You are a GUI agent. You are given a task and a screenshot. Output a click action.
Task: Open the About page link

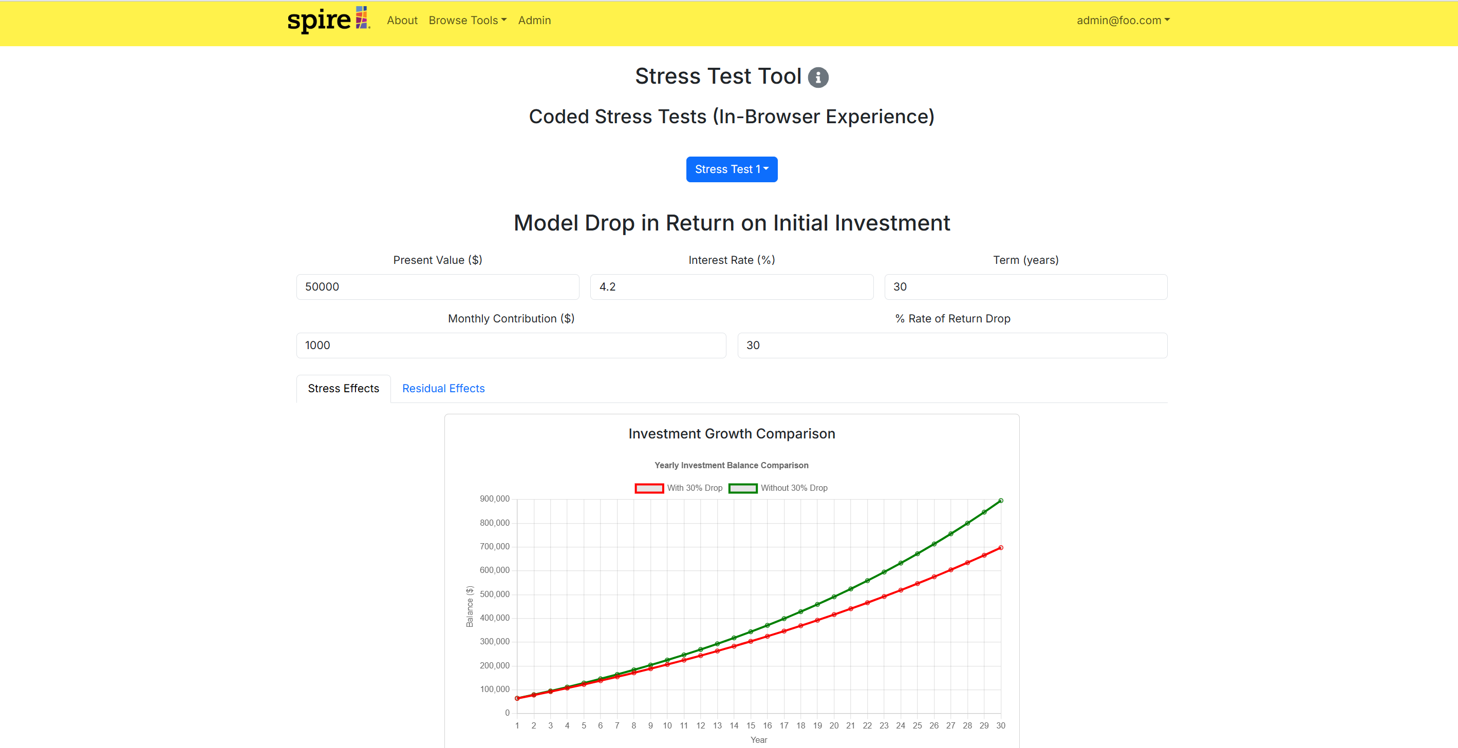tap(402, 21)
